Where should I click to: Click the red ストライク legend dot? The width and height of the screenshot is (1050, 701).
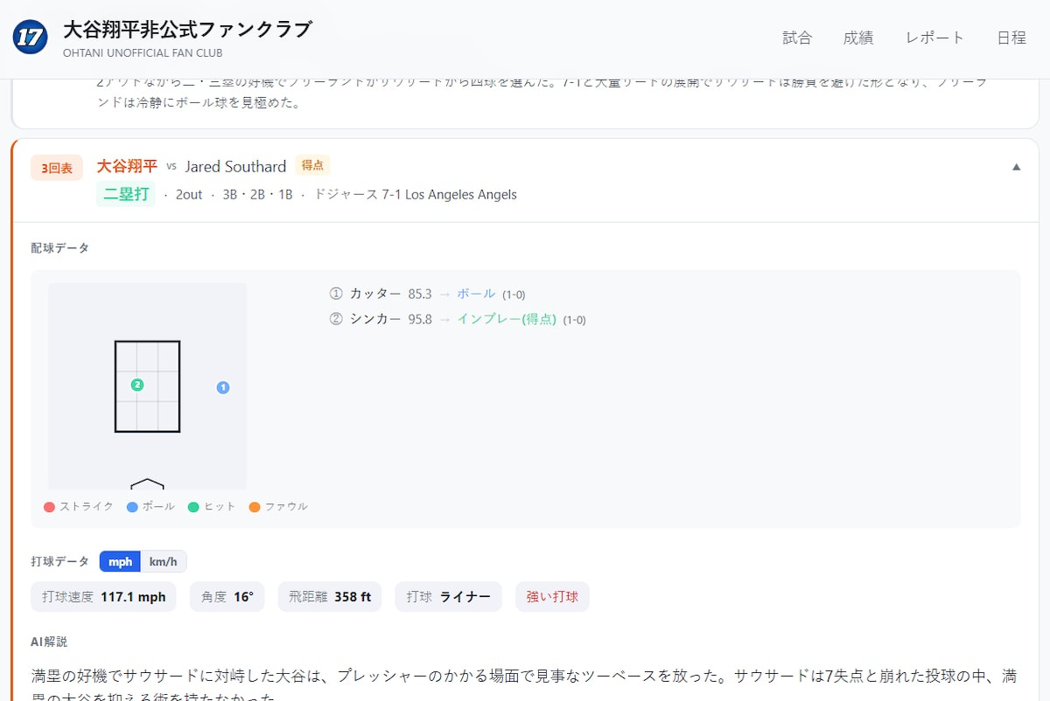coord(50,507)
